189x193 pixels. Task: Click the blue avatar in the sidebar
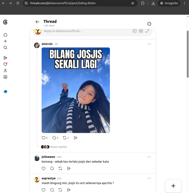[x=5, y=92]
